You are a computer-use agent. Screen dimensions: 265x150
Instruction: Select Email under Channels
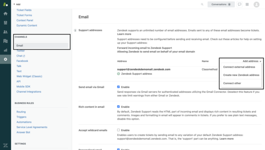41,46
